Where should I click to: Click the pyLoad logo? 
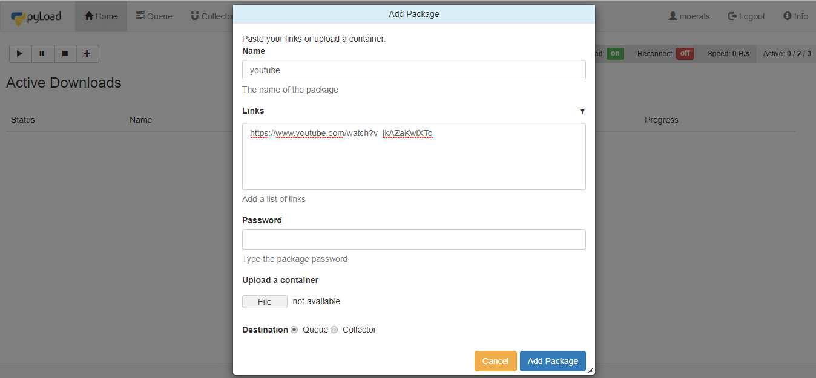point(36,17)
